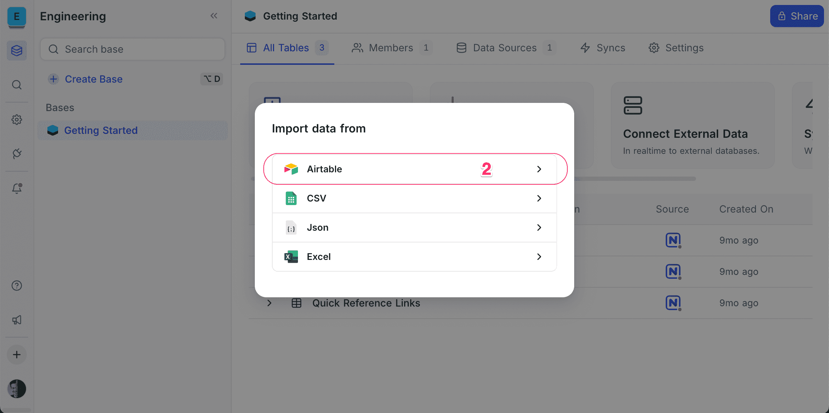Expand the Quick Reference Links section
Screen dimensions: 829x413
[x=269, y=303]
